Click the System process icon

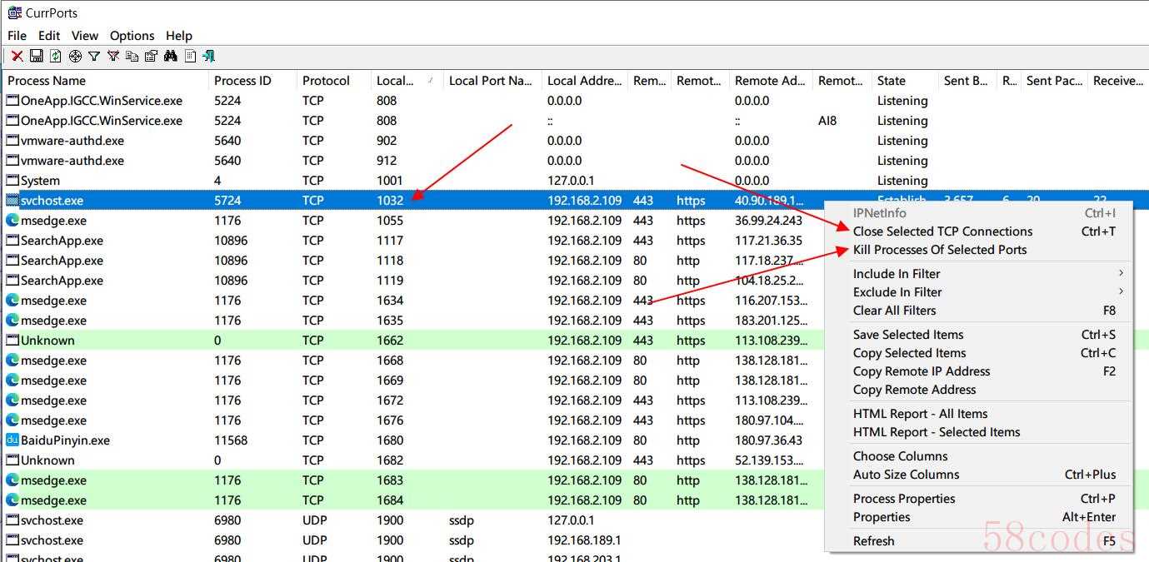point(12,181)
